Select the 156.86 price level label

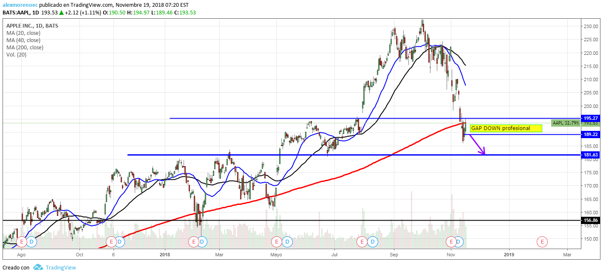coord(591,221)
